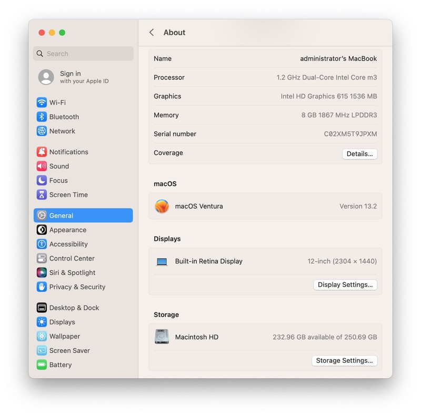Click the Control Center icon

[42, 258]
